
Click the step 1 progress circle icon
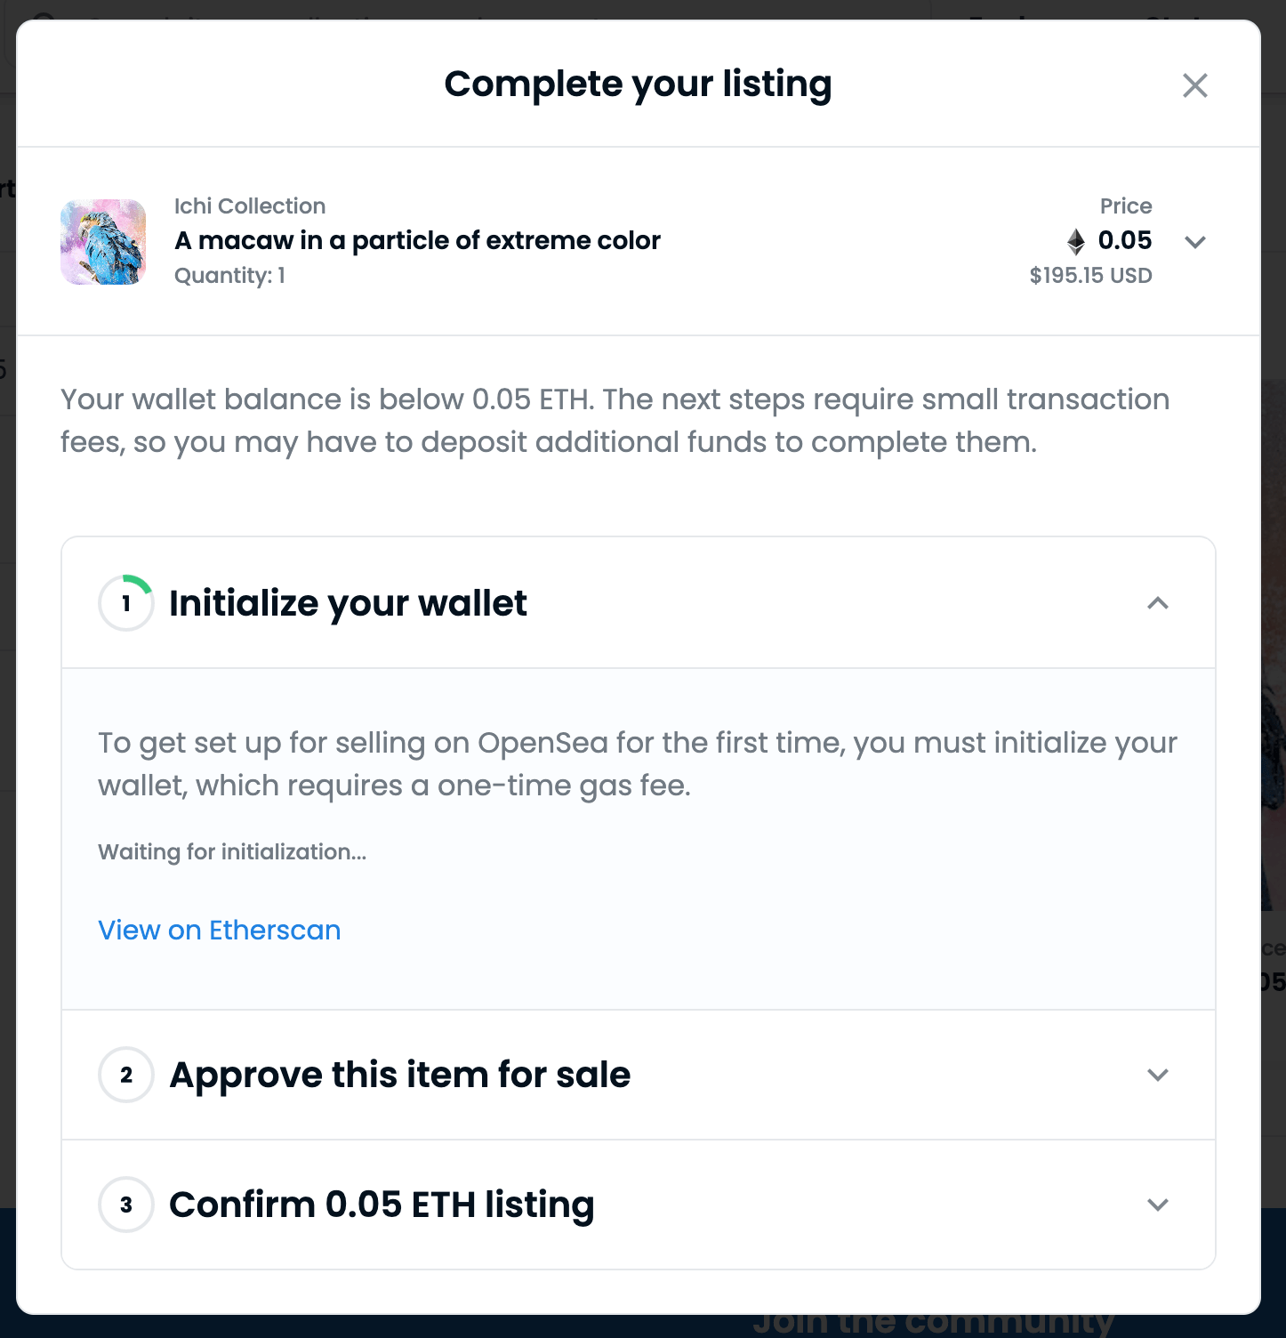pos(126,603)
